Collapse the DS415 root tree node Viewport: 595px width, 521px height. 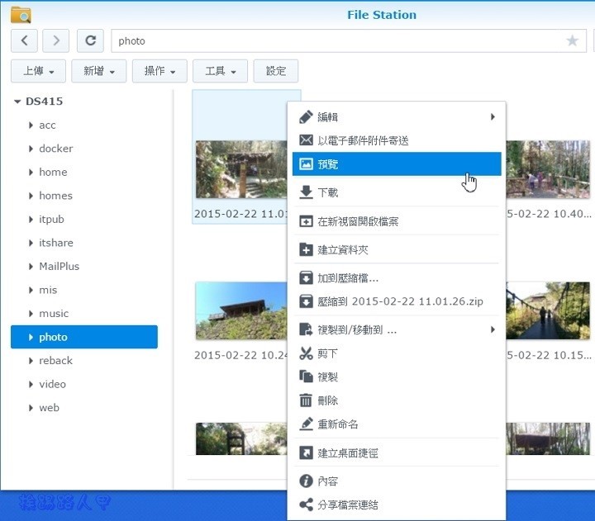point(17,102)
